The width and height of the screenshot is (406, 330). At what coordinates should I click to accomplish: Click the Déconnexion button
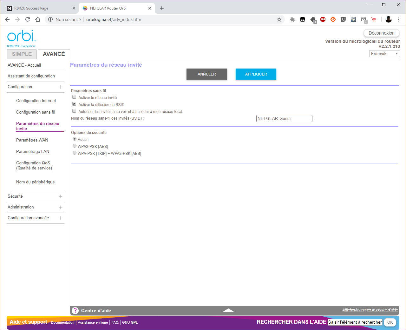pyautogui.click(x=382, y=33)
